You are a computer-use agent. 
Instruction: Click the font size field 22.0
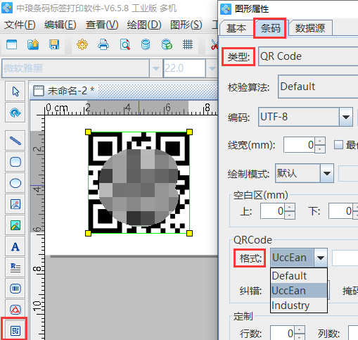pos(184,68)
